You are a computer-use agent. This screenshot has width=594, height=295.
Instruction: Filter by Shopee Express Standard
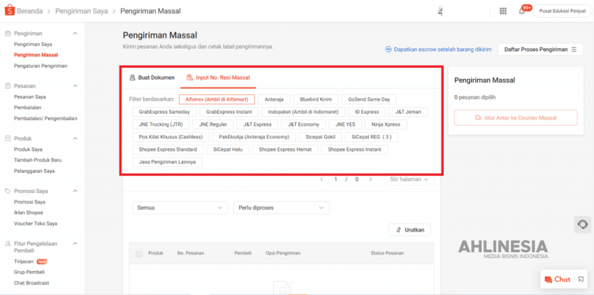tap(168, 149)
